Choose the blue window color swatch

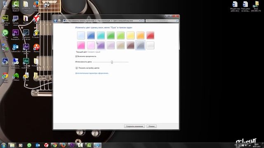[91, 35]
